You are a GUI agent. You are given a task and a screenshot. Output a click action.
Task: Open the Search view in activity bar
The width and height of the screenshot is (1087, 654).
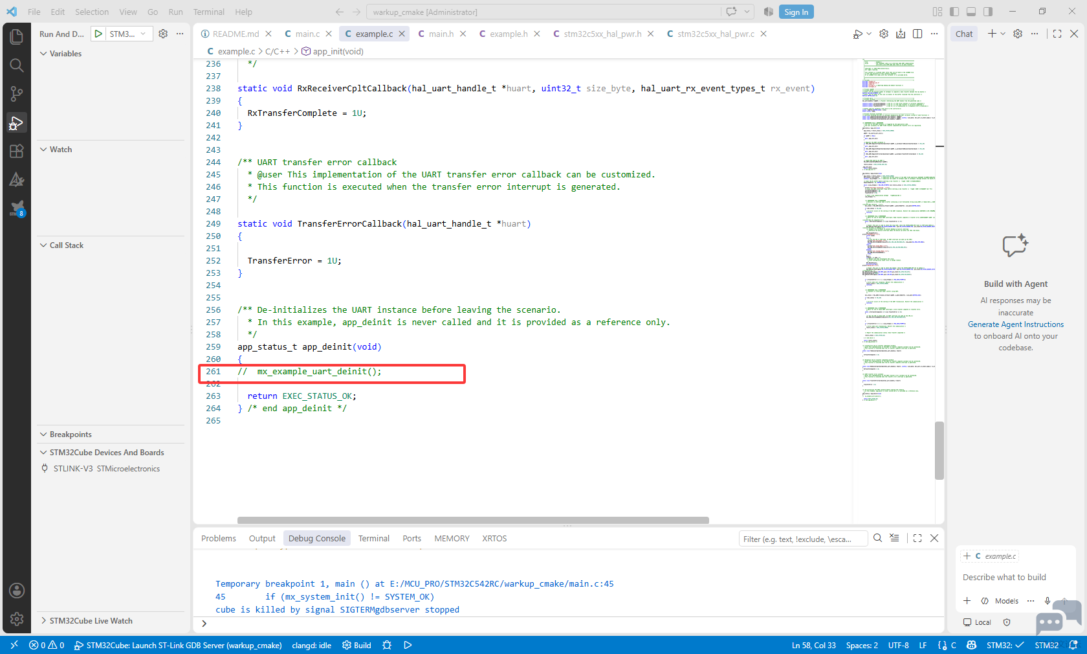(17, 65)
